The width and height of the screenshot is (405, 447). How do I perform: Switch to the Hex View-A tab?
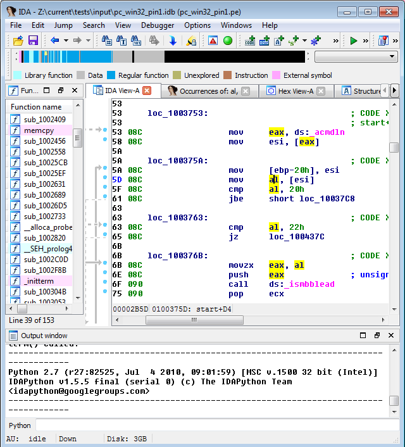pyautogui.click(x=296, y=91)
